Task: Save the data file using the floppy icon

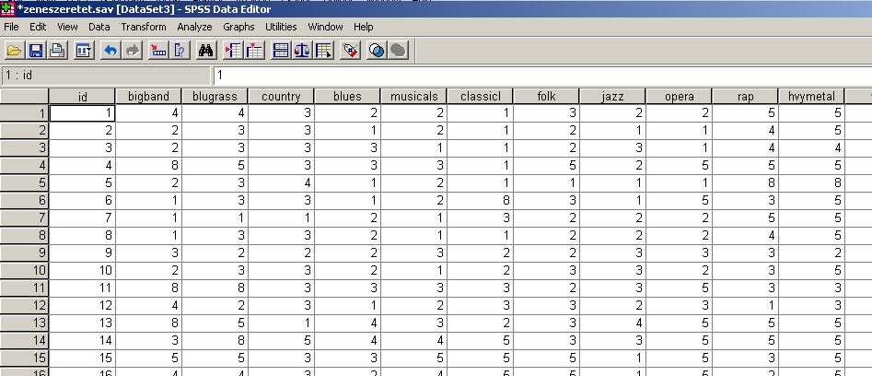Action: pyautogui.click(x=36, y=50)
